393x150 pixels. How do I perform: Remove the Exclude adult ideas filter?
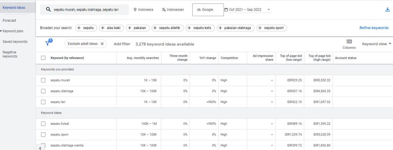coord(102,44)
